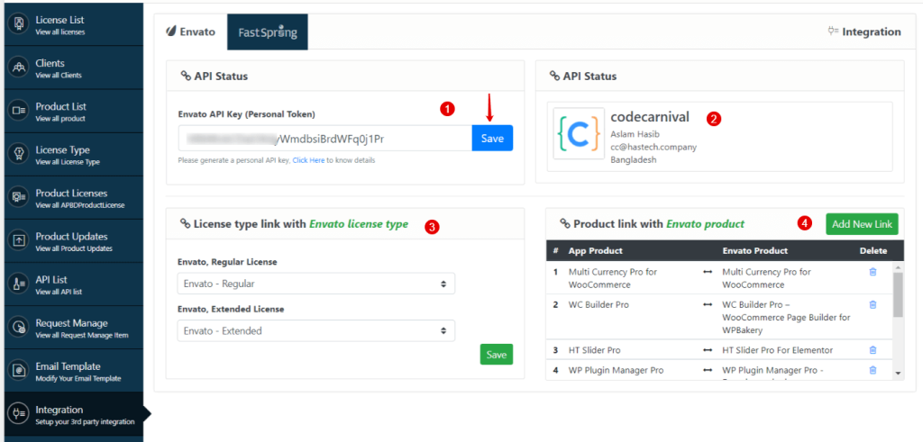Screen dimensions: 923x442
Task: Click the License List sidebar icon
Action: 20,24
